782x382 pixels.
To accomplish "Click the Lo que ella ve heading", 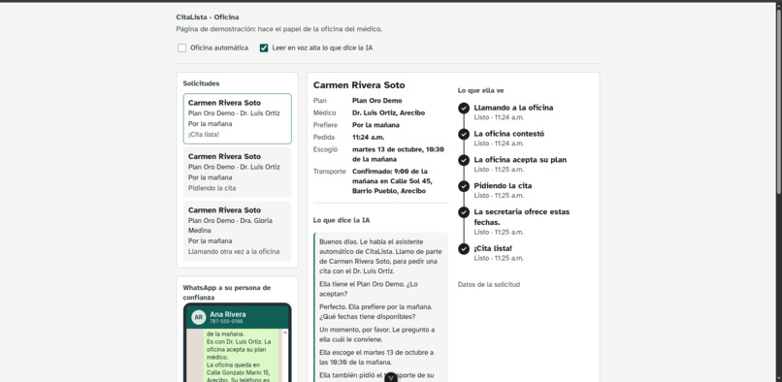I will [481, 90].
